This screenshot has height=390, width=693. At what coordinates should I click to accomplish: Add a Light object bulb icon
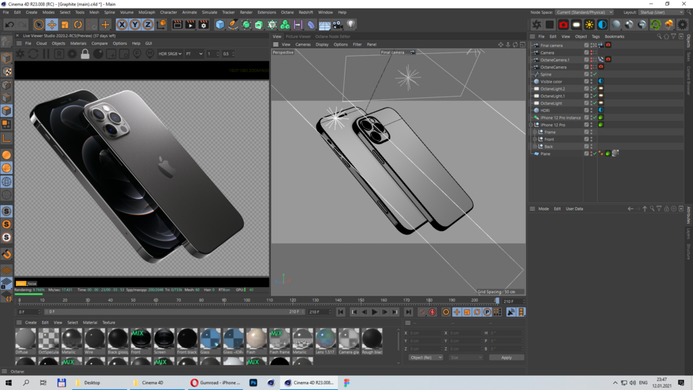350,25
